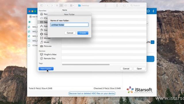Open Recover lost or deleted HEIC files link
Screen dimensions: 184x104
[x=92, y=93]
